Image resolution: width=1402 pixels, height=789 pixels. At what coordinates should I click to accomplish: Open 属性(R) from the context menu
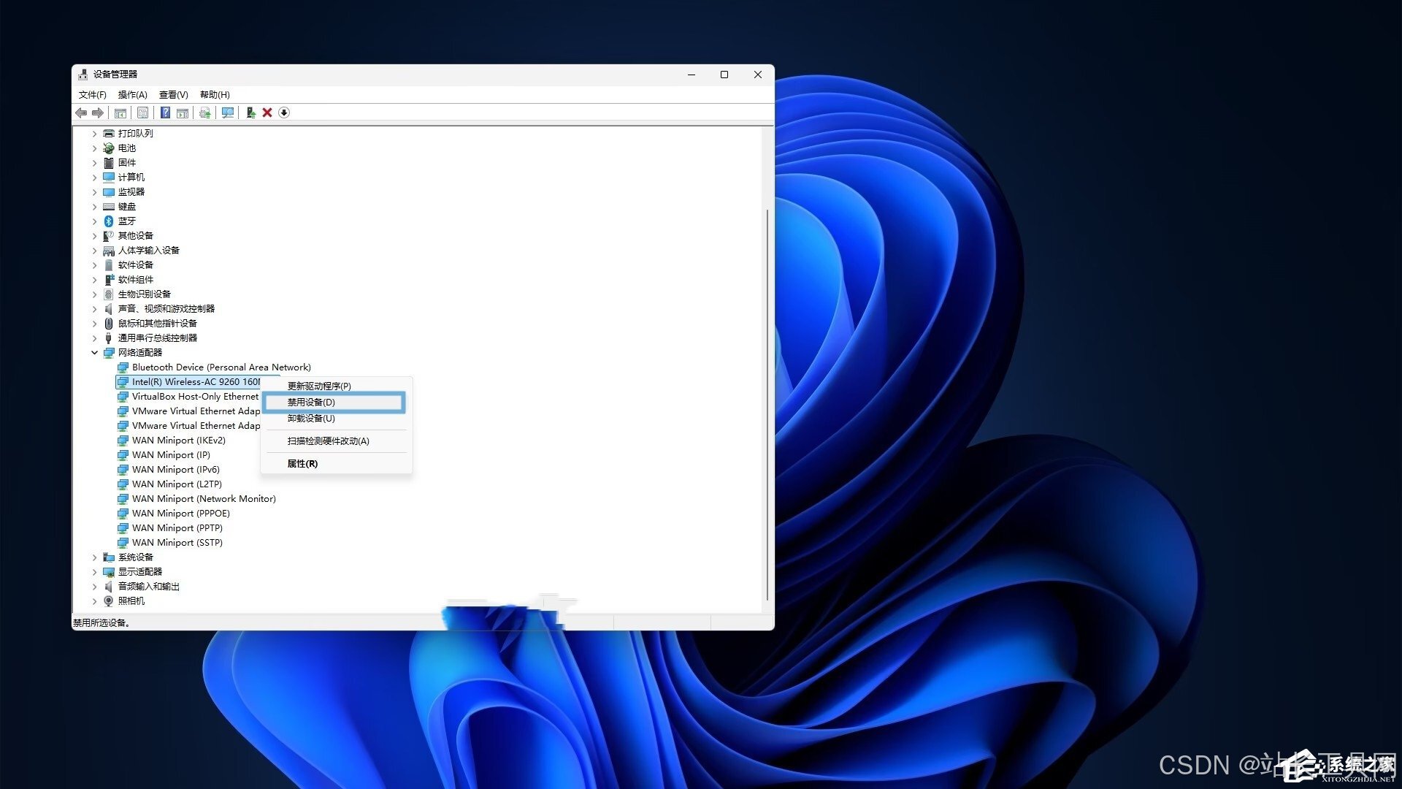302,463
